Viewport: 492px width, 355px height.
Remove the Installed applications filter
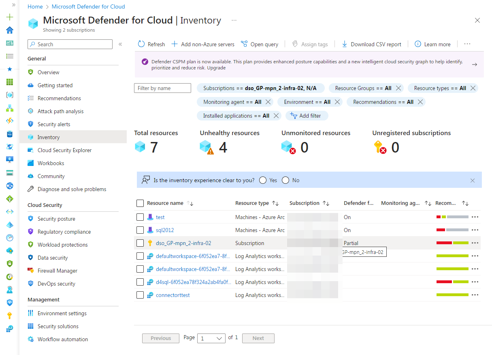pos(276,116)
